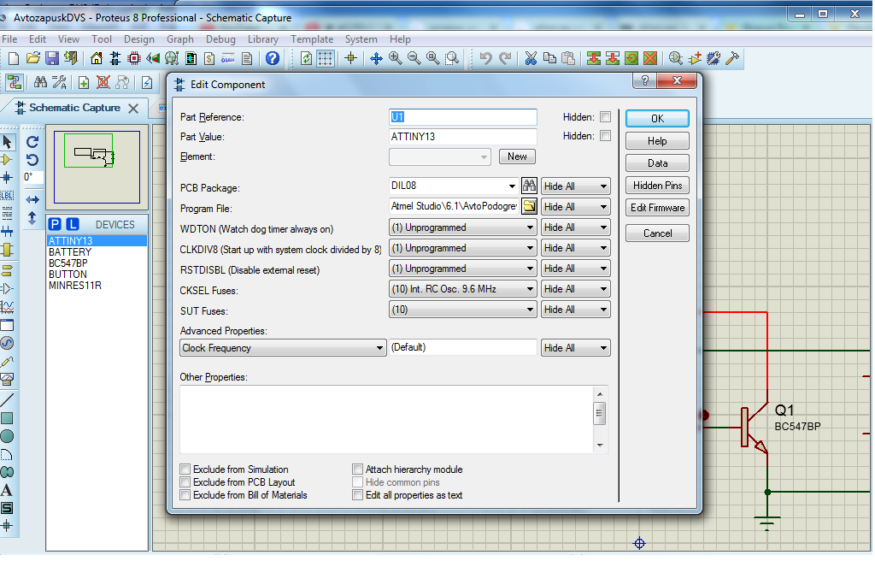
Task: Click the Zoom In magnifier icon
Action: [395, 58]
